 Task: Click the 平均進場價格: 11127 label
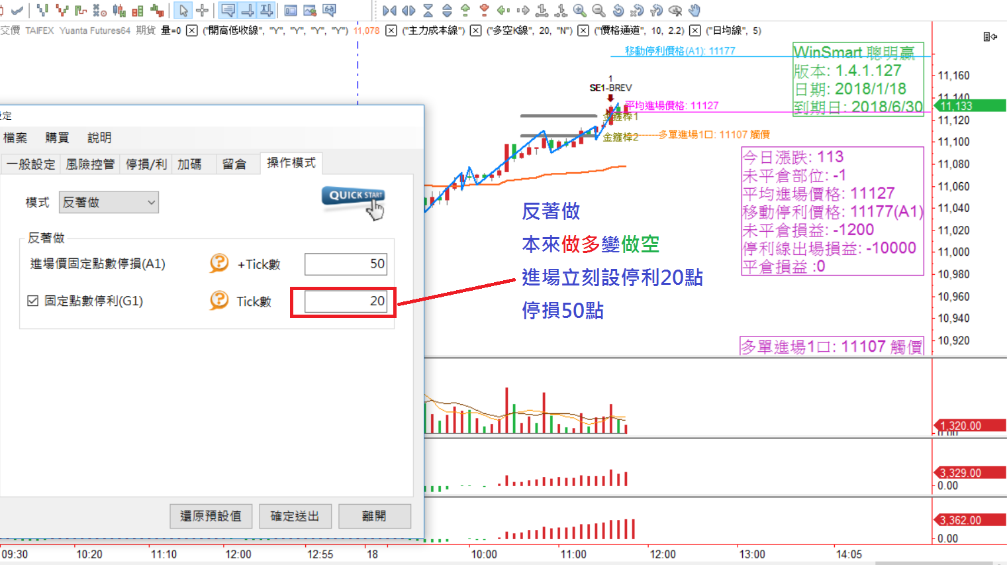(671, 105)
